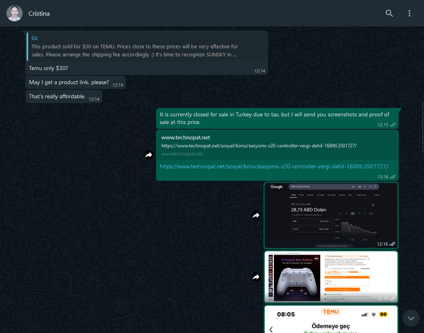424x333 pixels.
Task: Click the www.technopat.net preview title
Action: point(185,138)
